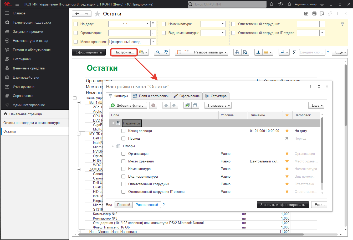Click 'Закрыть и сформировать' button
Screen dimensions: 353x240
click(x=283, y=205)
